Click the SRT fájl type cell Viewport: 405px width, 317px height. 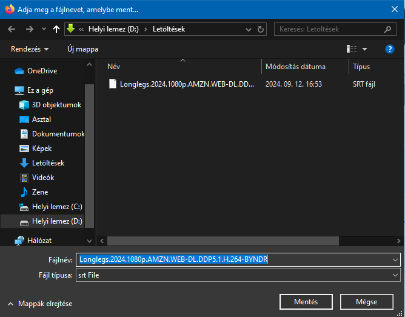click(364, 84)
